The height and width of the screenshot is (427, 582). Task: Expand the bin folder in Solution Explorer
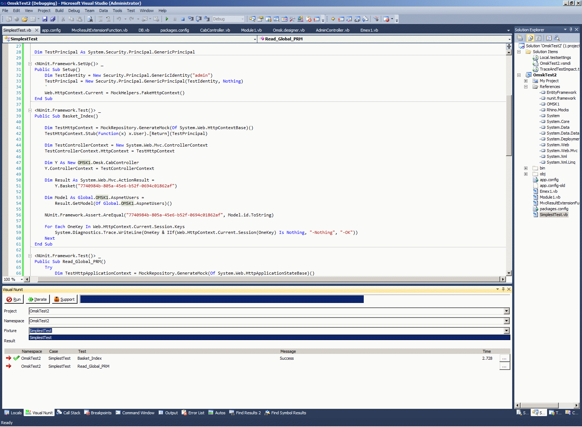526,168
